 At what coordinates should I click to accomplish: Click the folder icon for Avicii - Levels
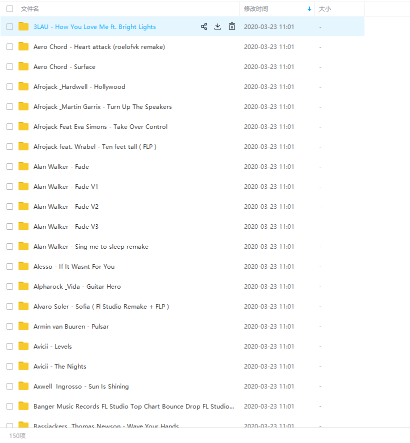pos(23,346)
